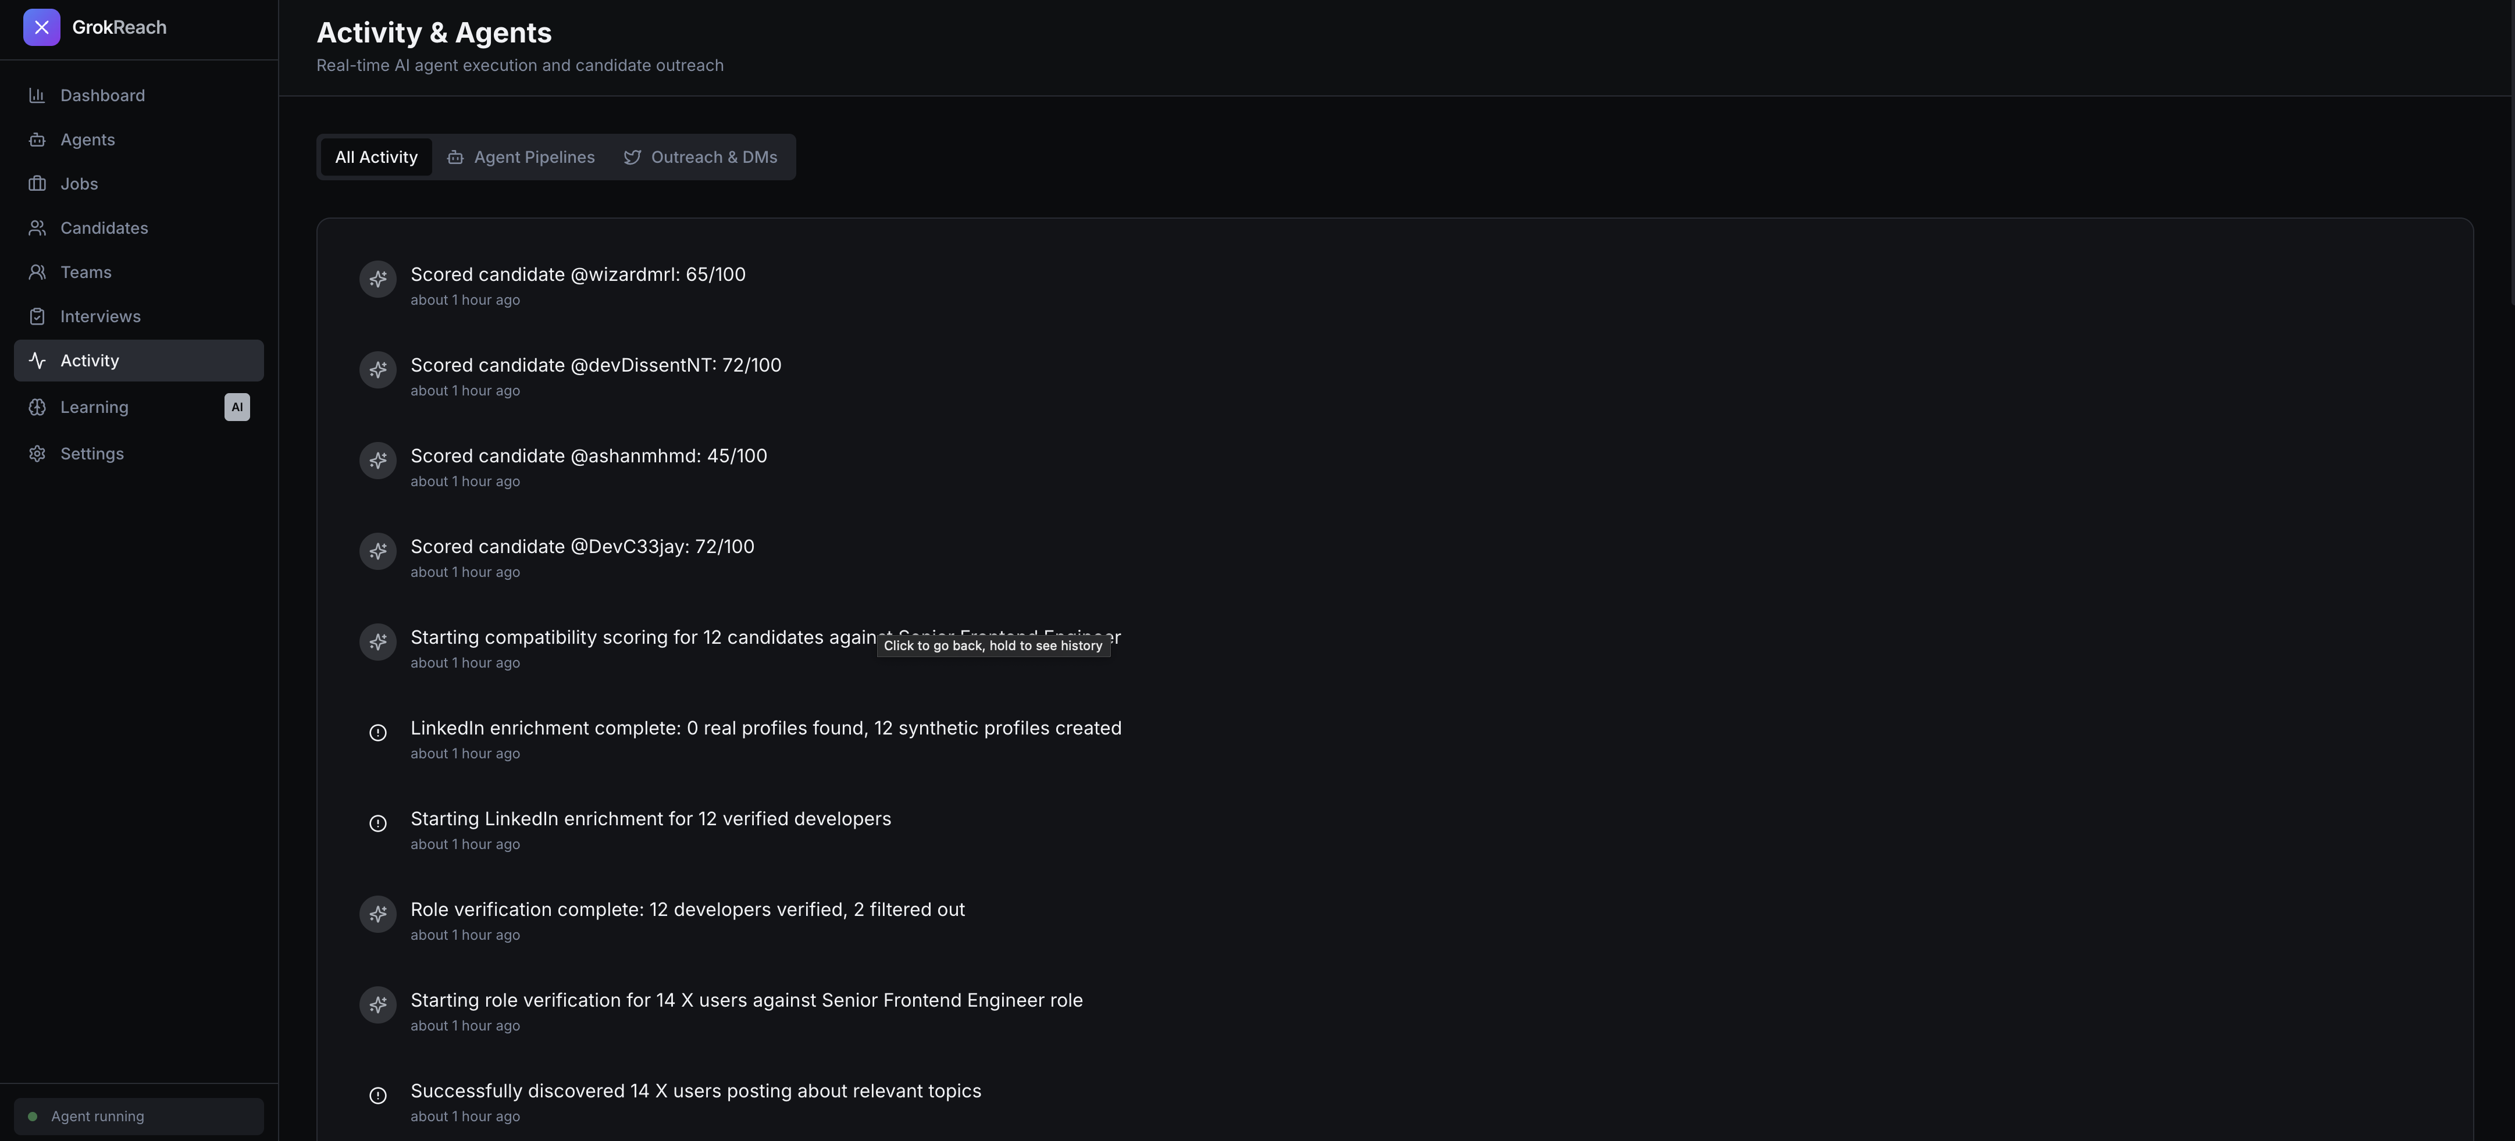Go to the Jobs page
Viewport: 2515px width, 1141px height.
78,184
